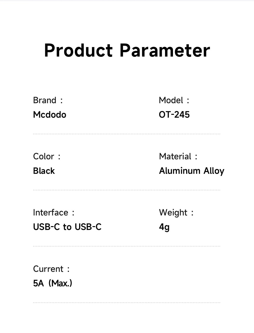Click the "Color :" label

click(47, 156)
